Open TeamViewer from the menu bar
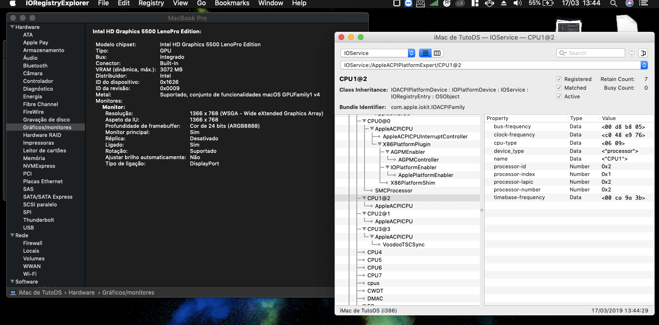This screenshot has height=325, width=659. [x=408, y=3]
